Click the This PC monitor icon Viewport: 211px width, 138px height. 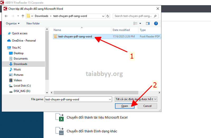click(x=9, y=48)
